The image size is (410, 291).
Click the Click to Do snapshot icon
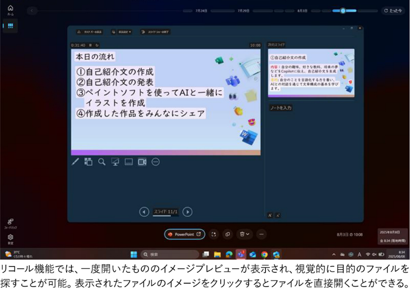tap(214, 234)
